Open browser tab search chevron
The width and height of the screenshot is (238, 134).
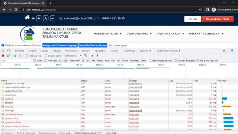click(224, 3)
